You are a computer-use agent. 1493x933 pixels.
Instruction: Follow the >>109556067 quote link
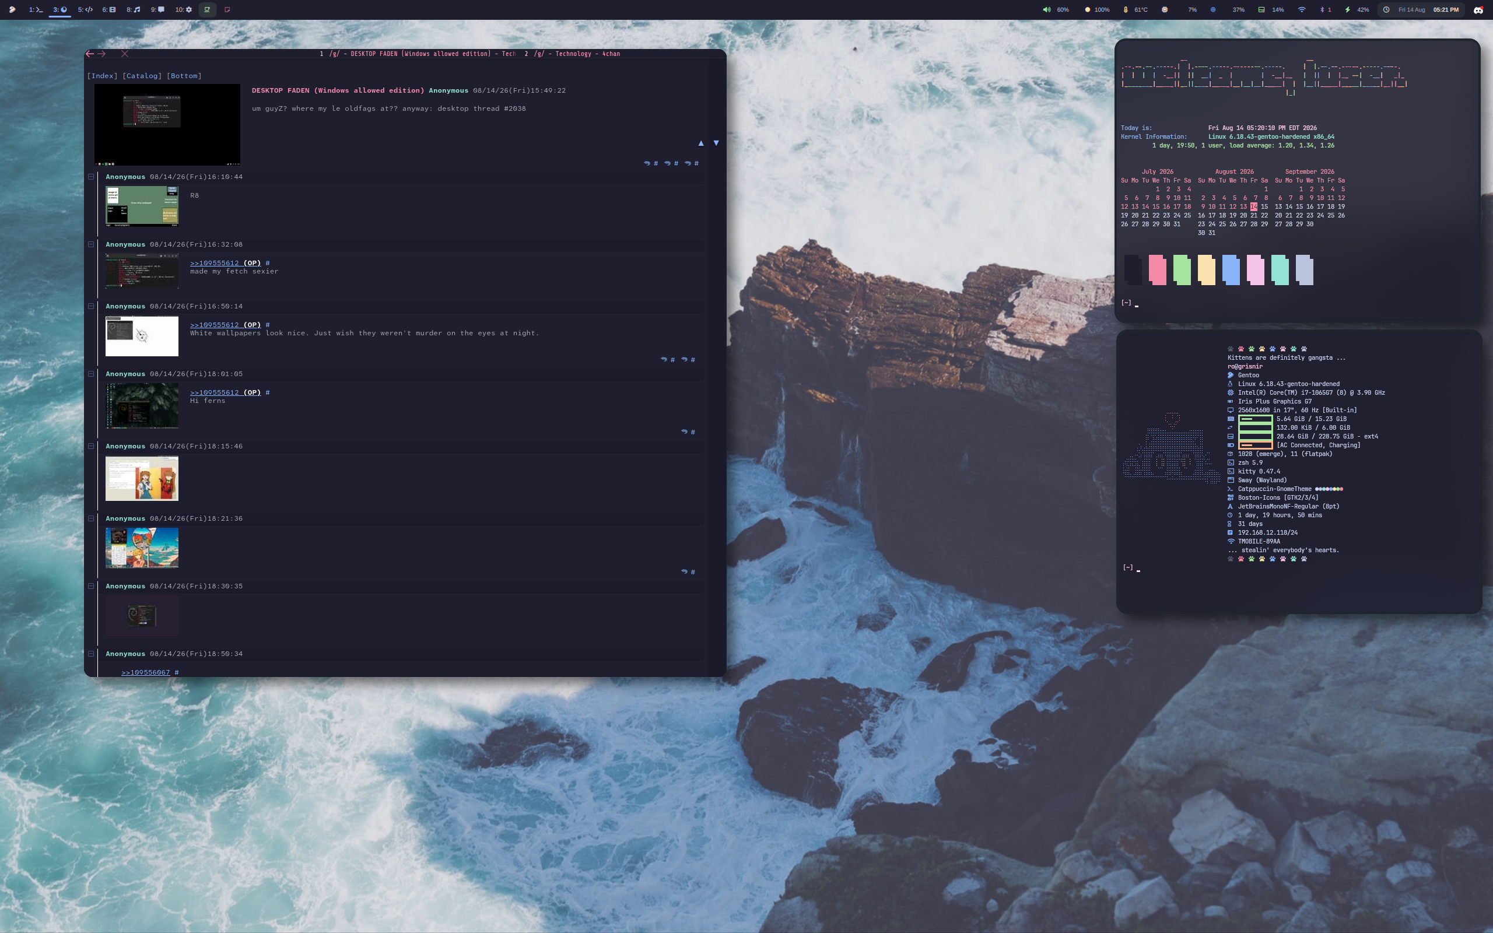[146, 672]
